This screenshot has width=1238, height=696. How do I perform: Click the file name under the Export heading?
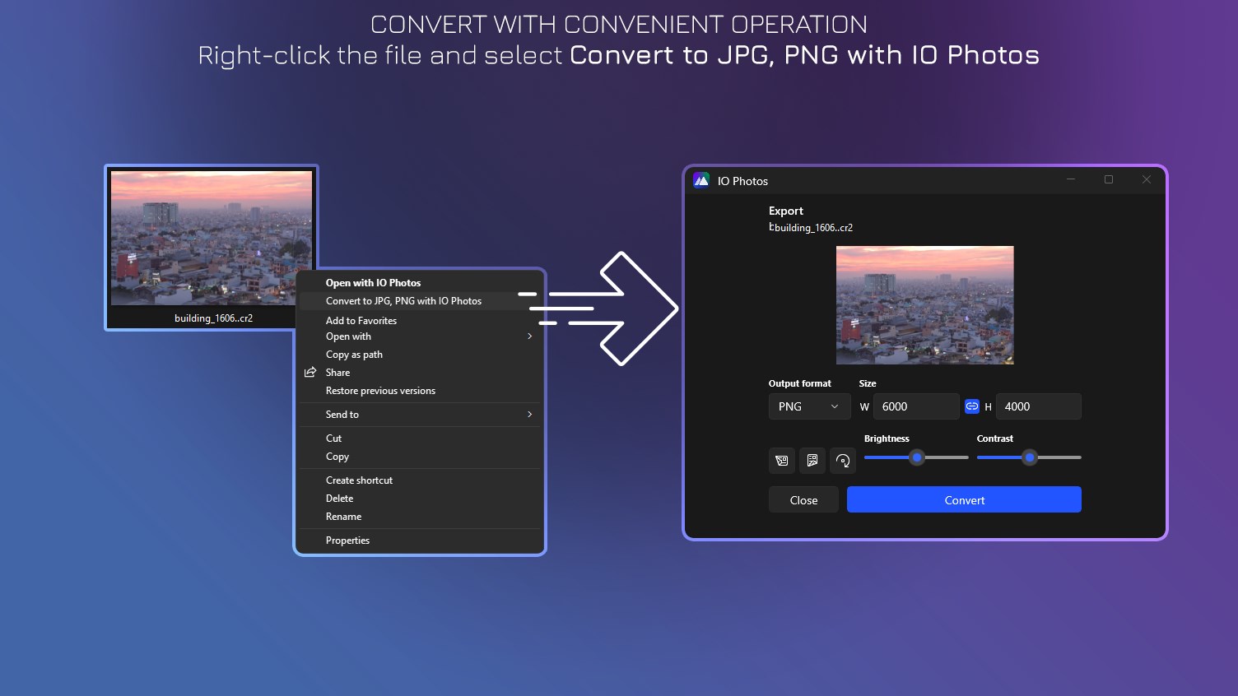tap(811, 228)
